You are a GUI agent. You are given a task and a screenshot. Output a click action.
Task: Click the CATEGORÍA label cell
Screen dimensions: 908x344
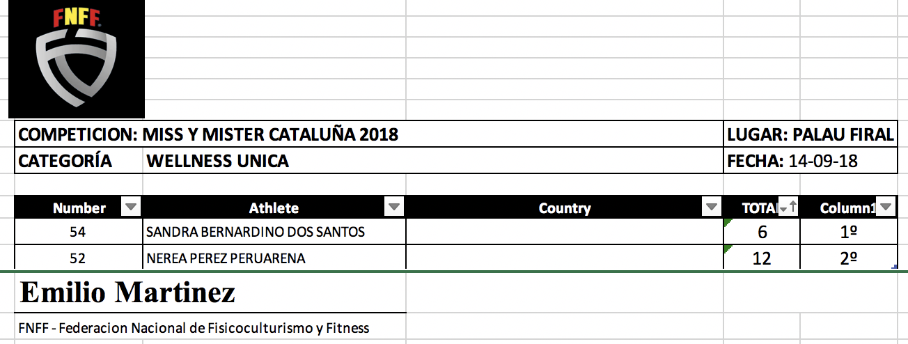coord(65,161)
